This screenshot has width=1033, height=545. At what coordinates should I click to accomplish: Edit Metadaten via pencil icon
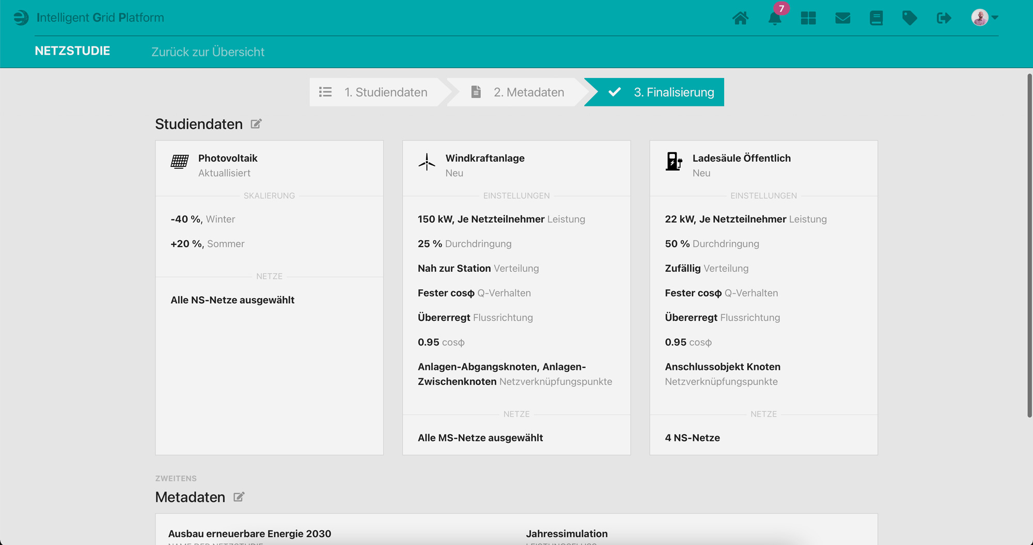239,497
